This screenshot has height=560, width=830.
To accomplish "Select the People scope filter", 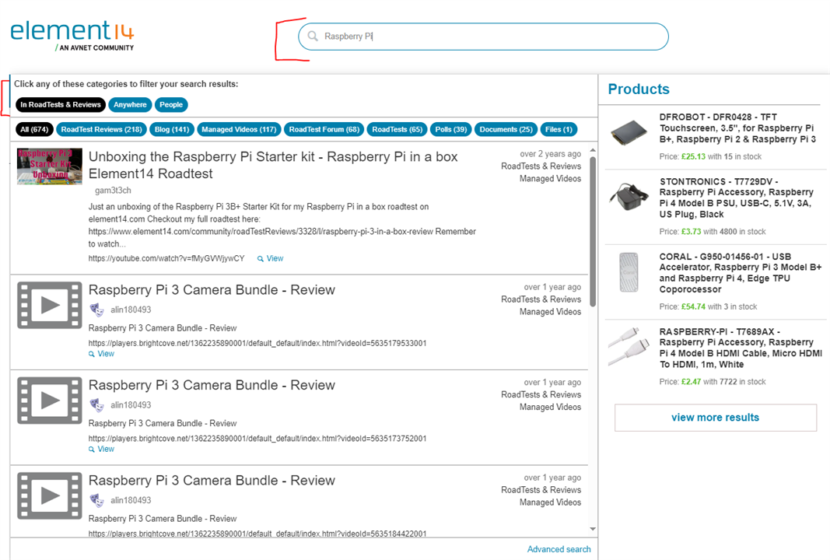I will 171,105.
